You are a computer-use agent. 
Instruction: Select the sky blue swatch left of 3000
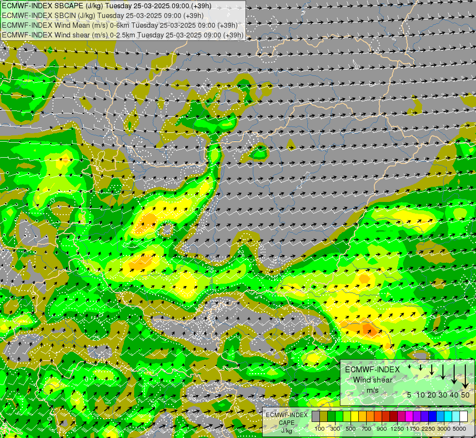441,417
